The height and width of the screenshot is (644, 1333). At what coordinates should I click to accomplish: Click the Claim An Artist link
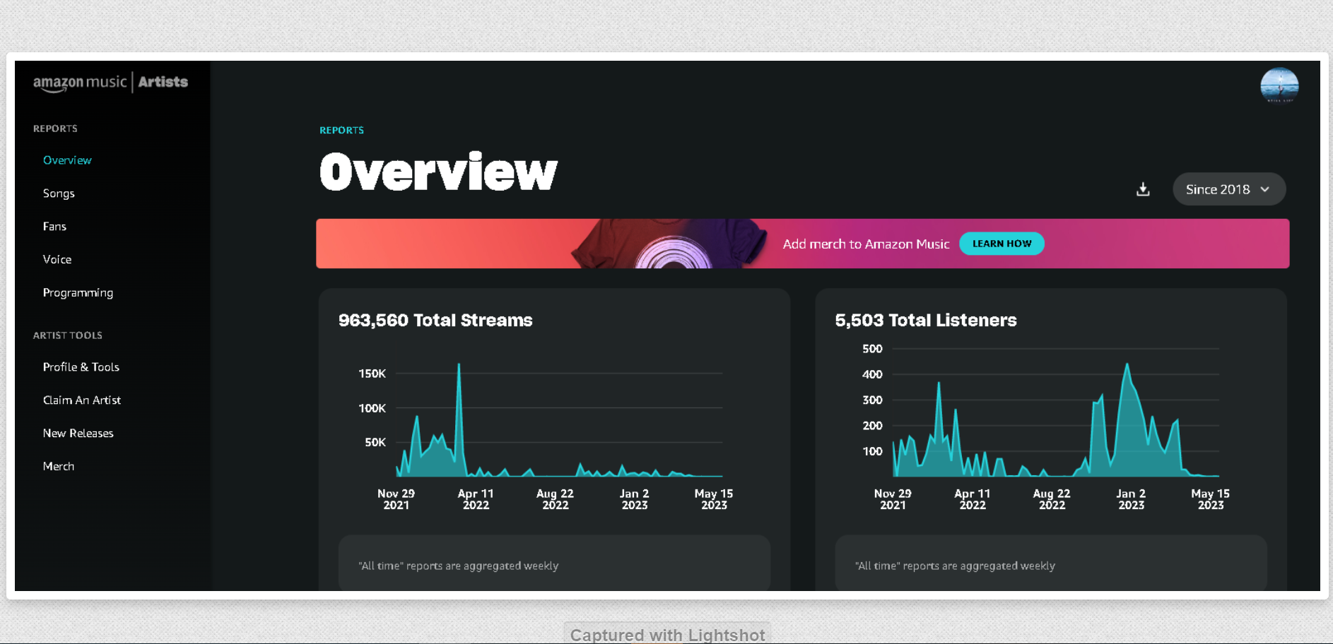(82, 400)
